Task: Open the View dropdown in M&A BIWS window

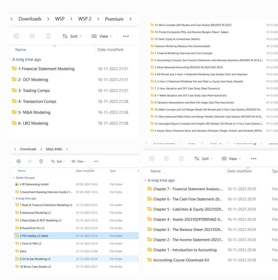Action: coord(79,161)
